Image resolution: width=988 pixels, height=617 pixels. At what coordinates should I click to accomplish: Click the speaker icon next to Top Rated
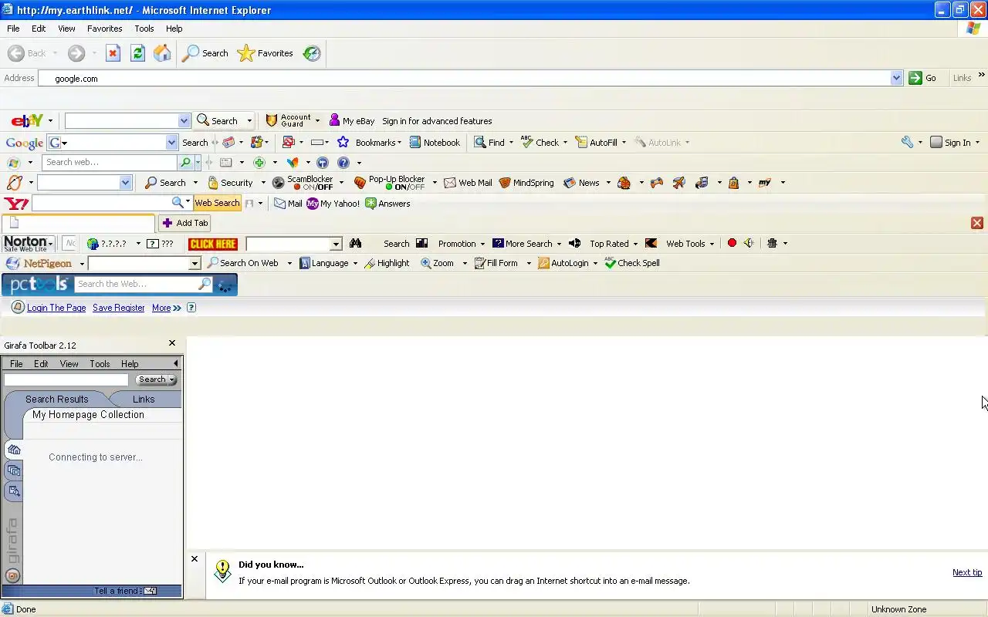[x=574, y=244]
